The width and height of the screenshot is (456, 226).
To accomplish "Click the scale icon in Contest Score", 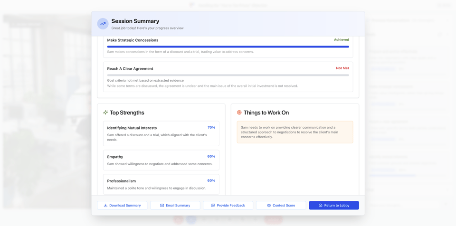I will tap(269, 206).
